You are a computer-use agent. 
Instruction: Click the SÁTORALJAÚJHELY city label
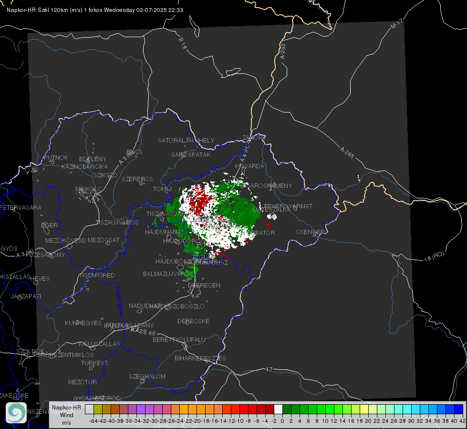tap(186, 140)
